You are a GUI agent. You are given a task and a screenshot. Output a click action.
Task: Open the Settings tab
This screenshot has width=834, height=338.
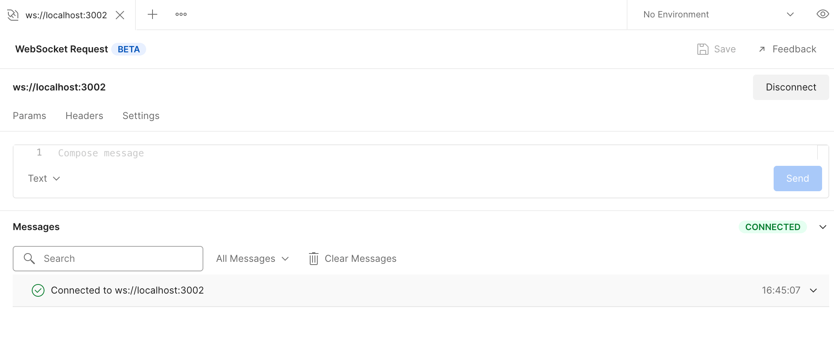coord(141,116)
